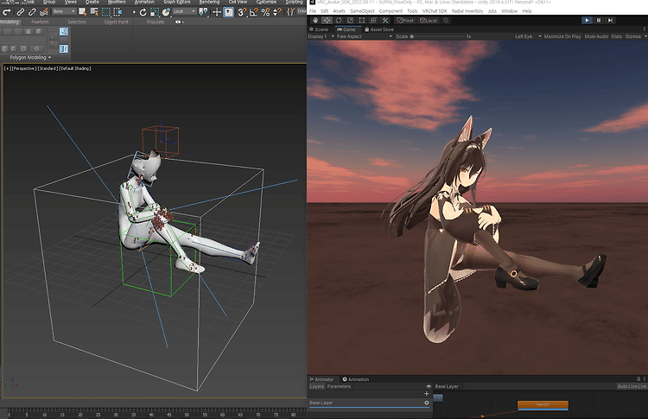
Task: Expand the Polygon Modeling panel
Action: pyautogui.click(x=30, y=57)
